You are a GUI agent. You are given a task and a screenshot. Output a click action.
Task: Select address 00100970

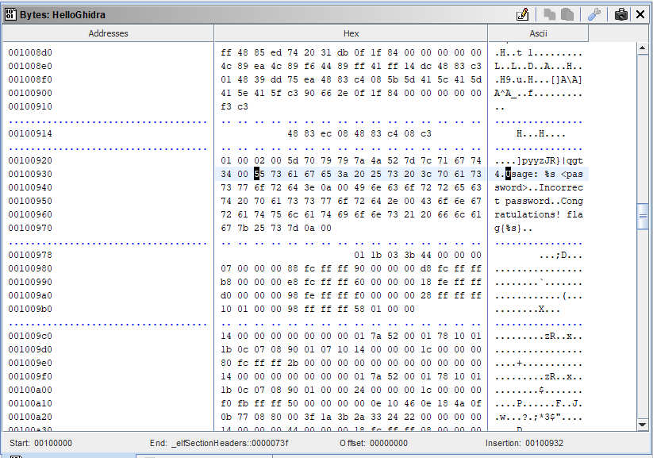pyautogui.click(x=30, y=228)
